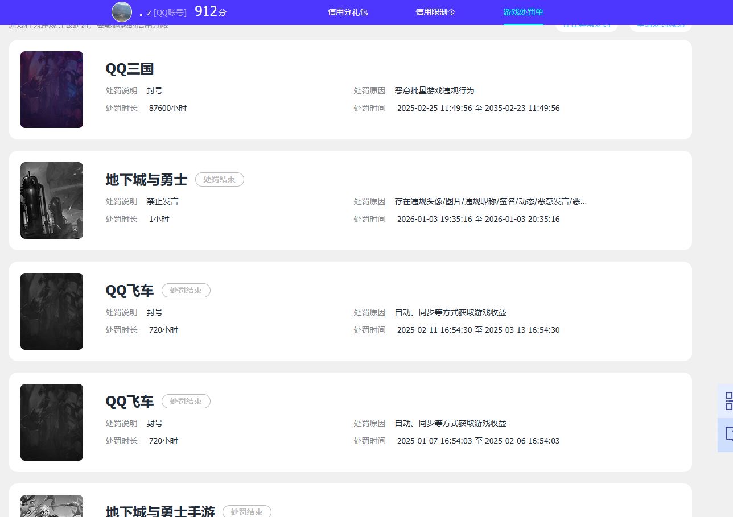Click the 87600小时 punishment duration
The image size is (733, 517).
tap(168, 108)
